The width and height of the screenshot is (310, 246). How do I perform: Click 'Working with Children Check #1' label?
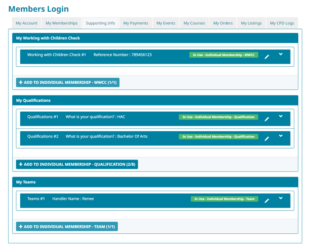tap(56, 55)
